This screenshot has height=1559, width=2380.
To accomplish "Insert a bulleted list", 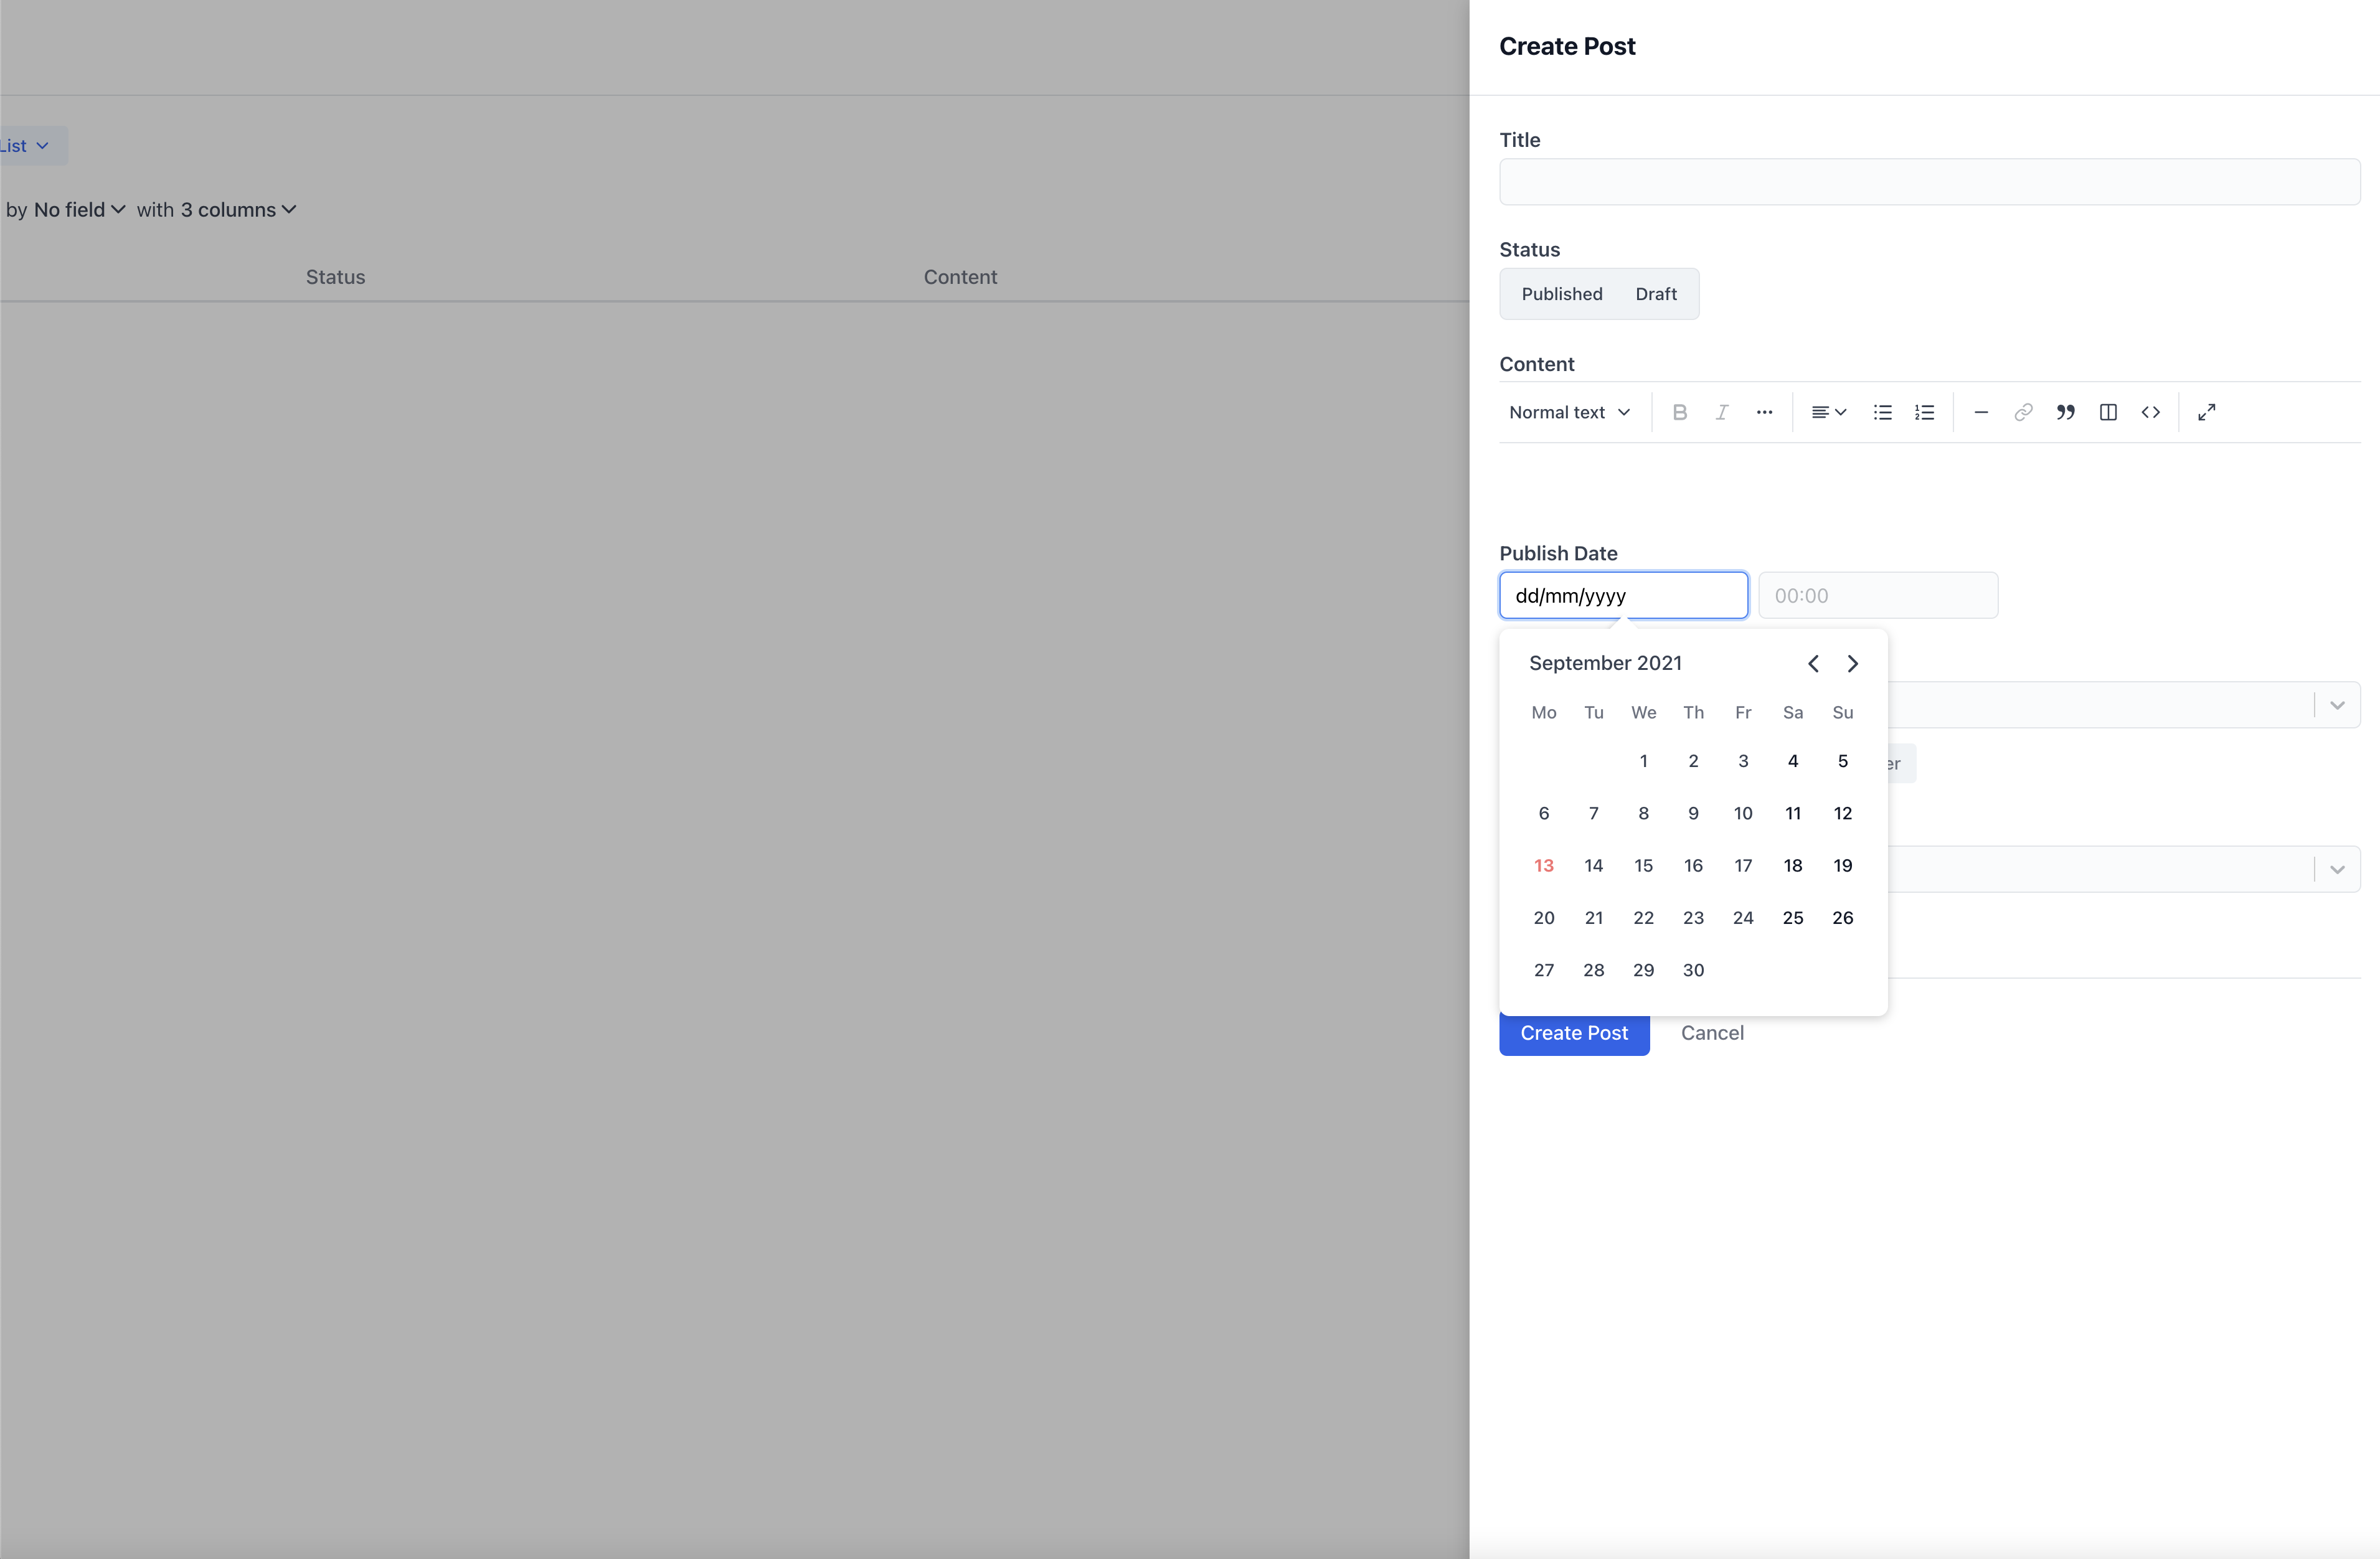I will [x=1882, y=412].
